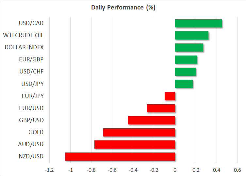246x176 pixels.
Task: Click the 0 value on horizontal axis
Action: click(175, 170)
